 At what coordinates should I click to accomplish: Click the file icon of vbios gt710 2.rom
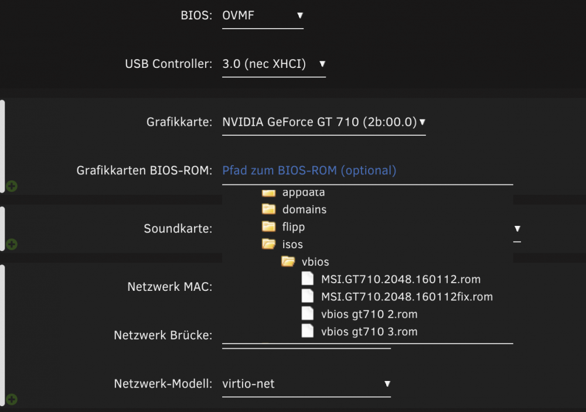308,313
